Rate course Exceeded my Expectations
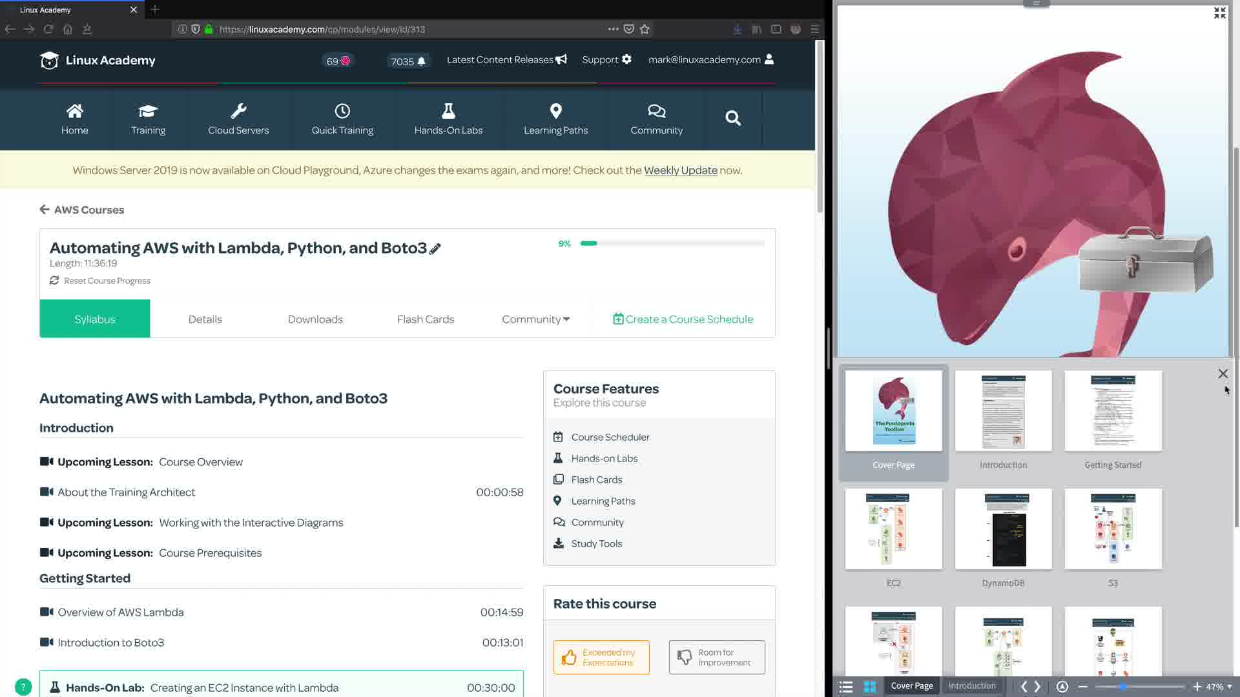This screenshot has width=1240, height=697. tap(601, 657)
